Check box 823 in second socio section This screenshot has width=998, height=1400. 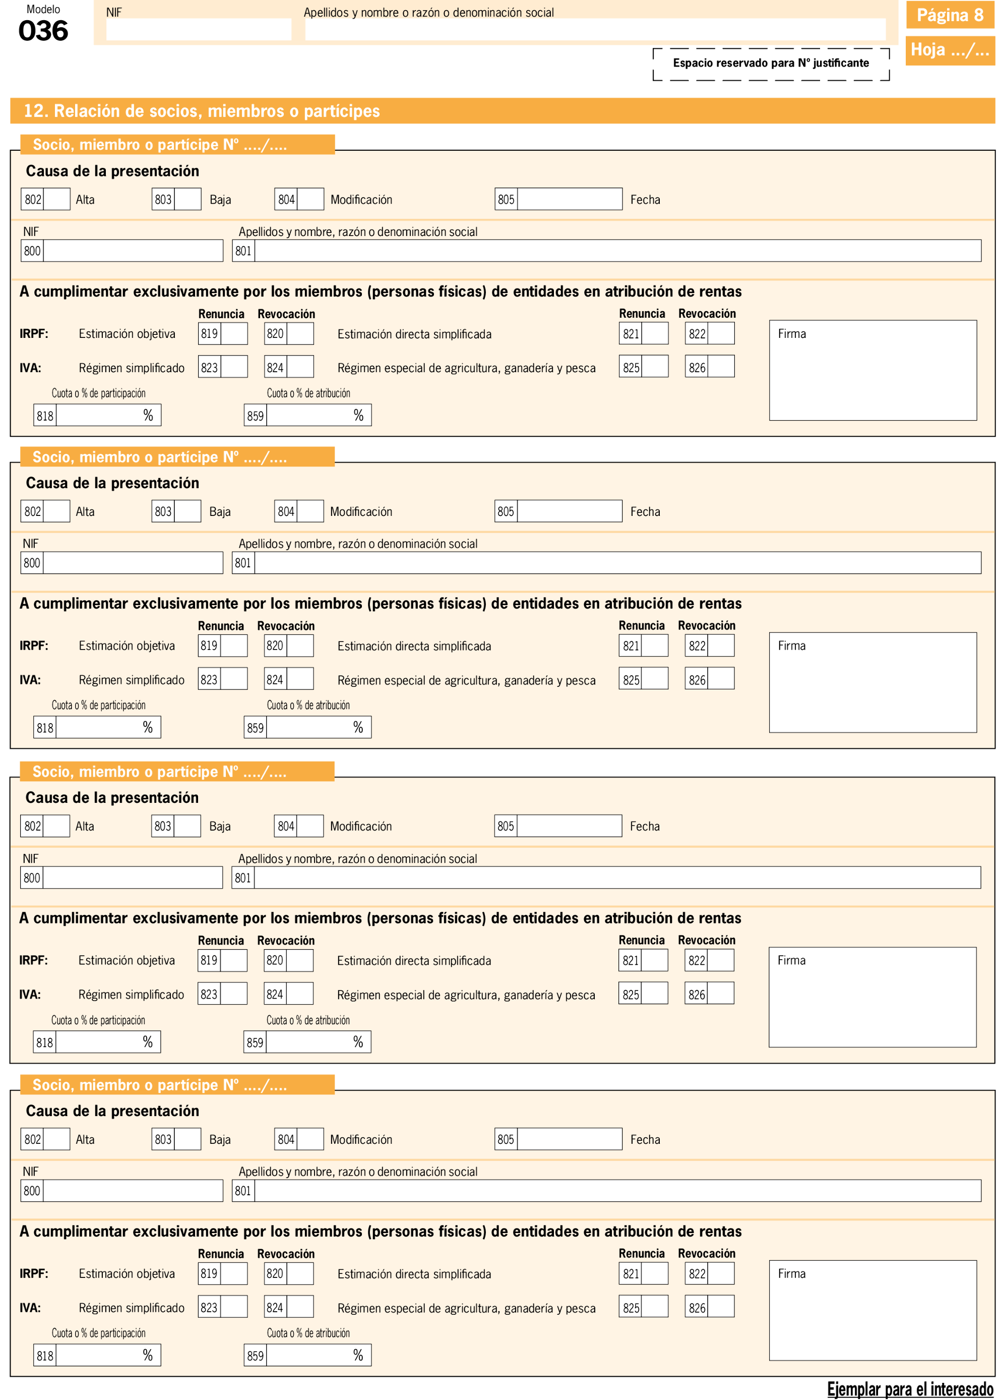(x=234, y=679)
